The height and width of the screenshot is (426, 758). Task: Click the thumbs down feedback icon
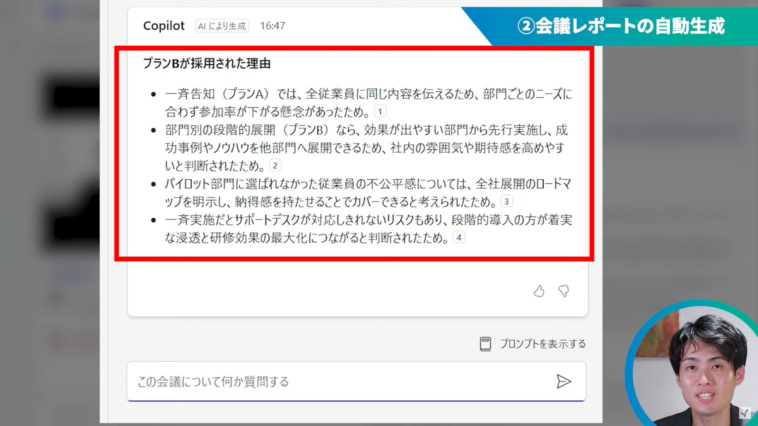pyautogui.click(x=564, y=291)
